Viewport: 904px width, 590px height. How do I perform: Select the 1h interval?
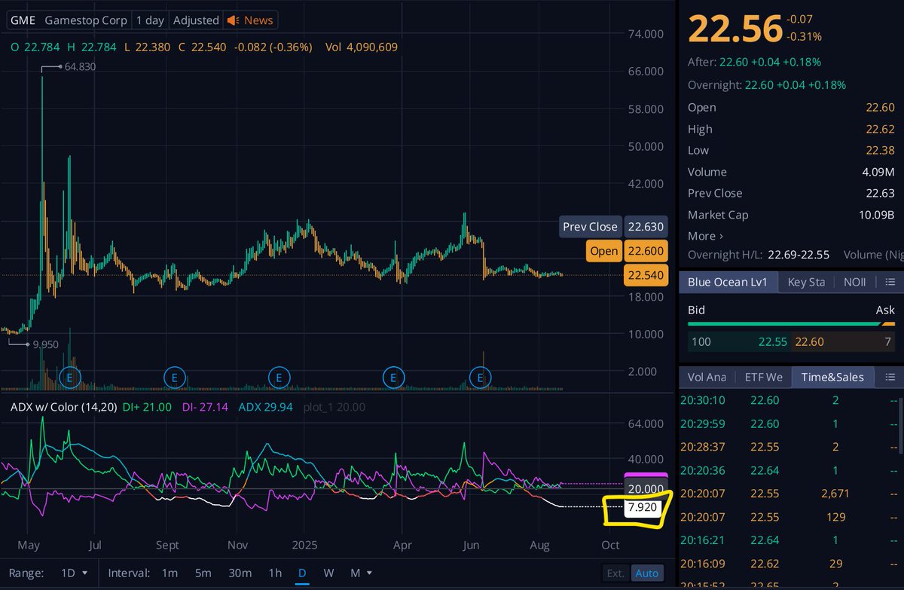pyautogui.click(x=275, y=573)
